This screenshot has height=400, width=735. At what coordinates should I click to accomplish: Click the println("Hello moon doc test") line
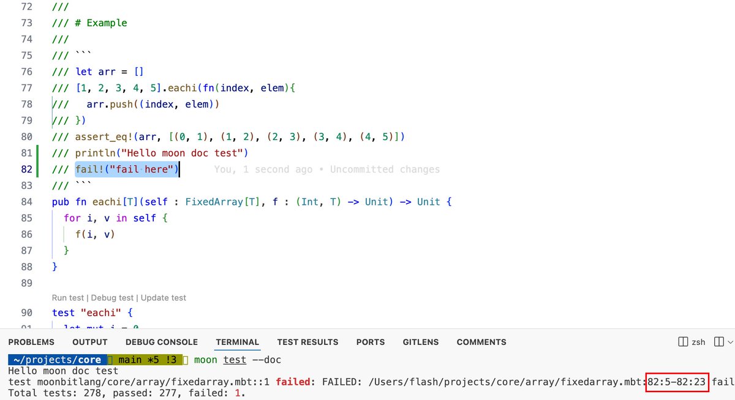pos(149,152)
